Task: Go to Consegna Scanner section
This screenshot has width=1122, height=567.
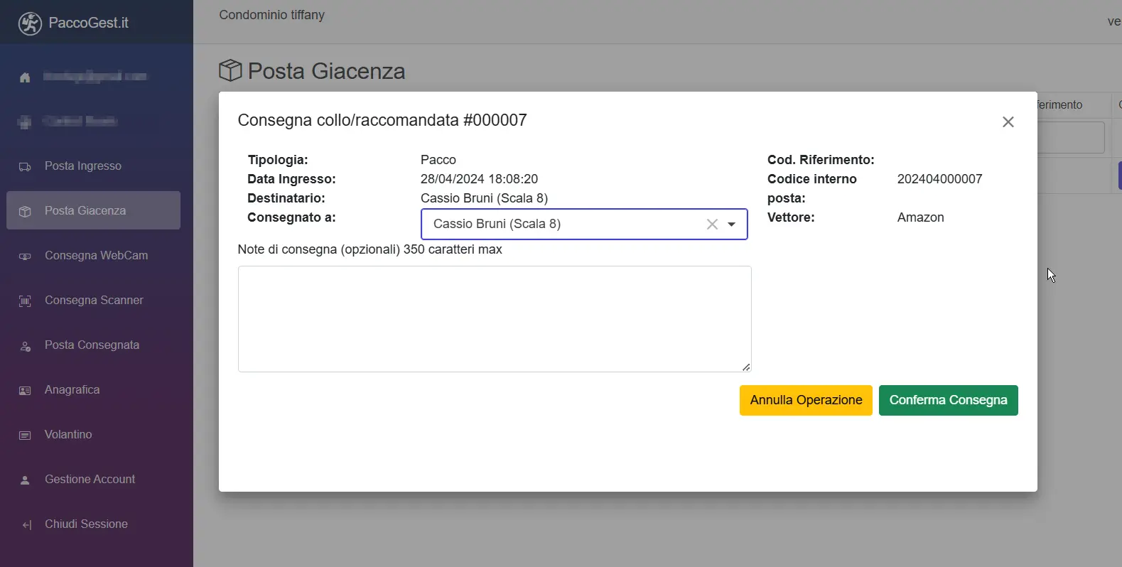Action: pyautogui.click(x=94, y=301)
